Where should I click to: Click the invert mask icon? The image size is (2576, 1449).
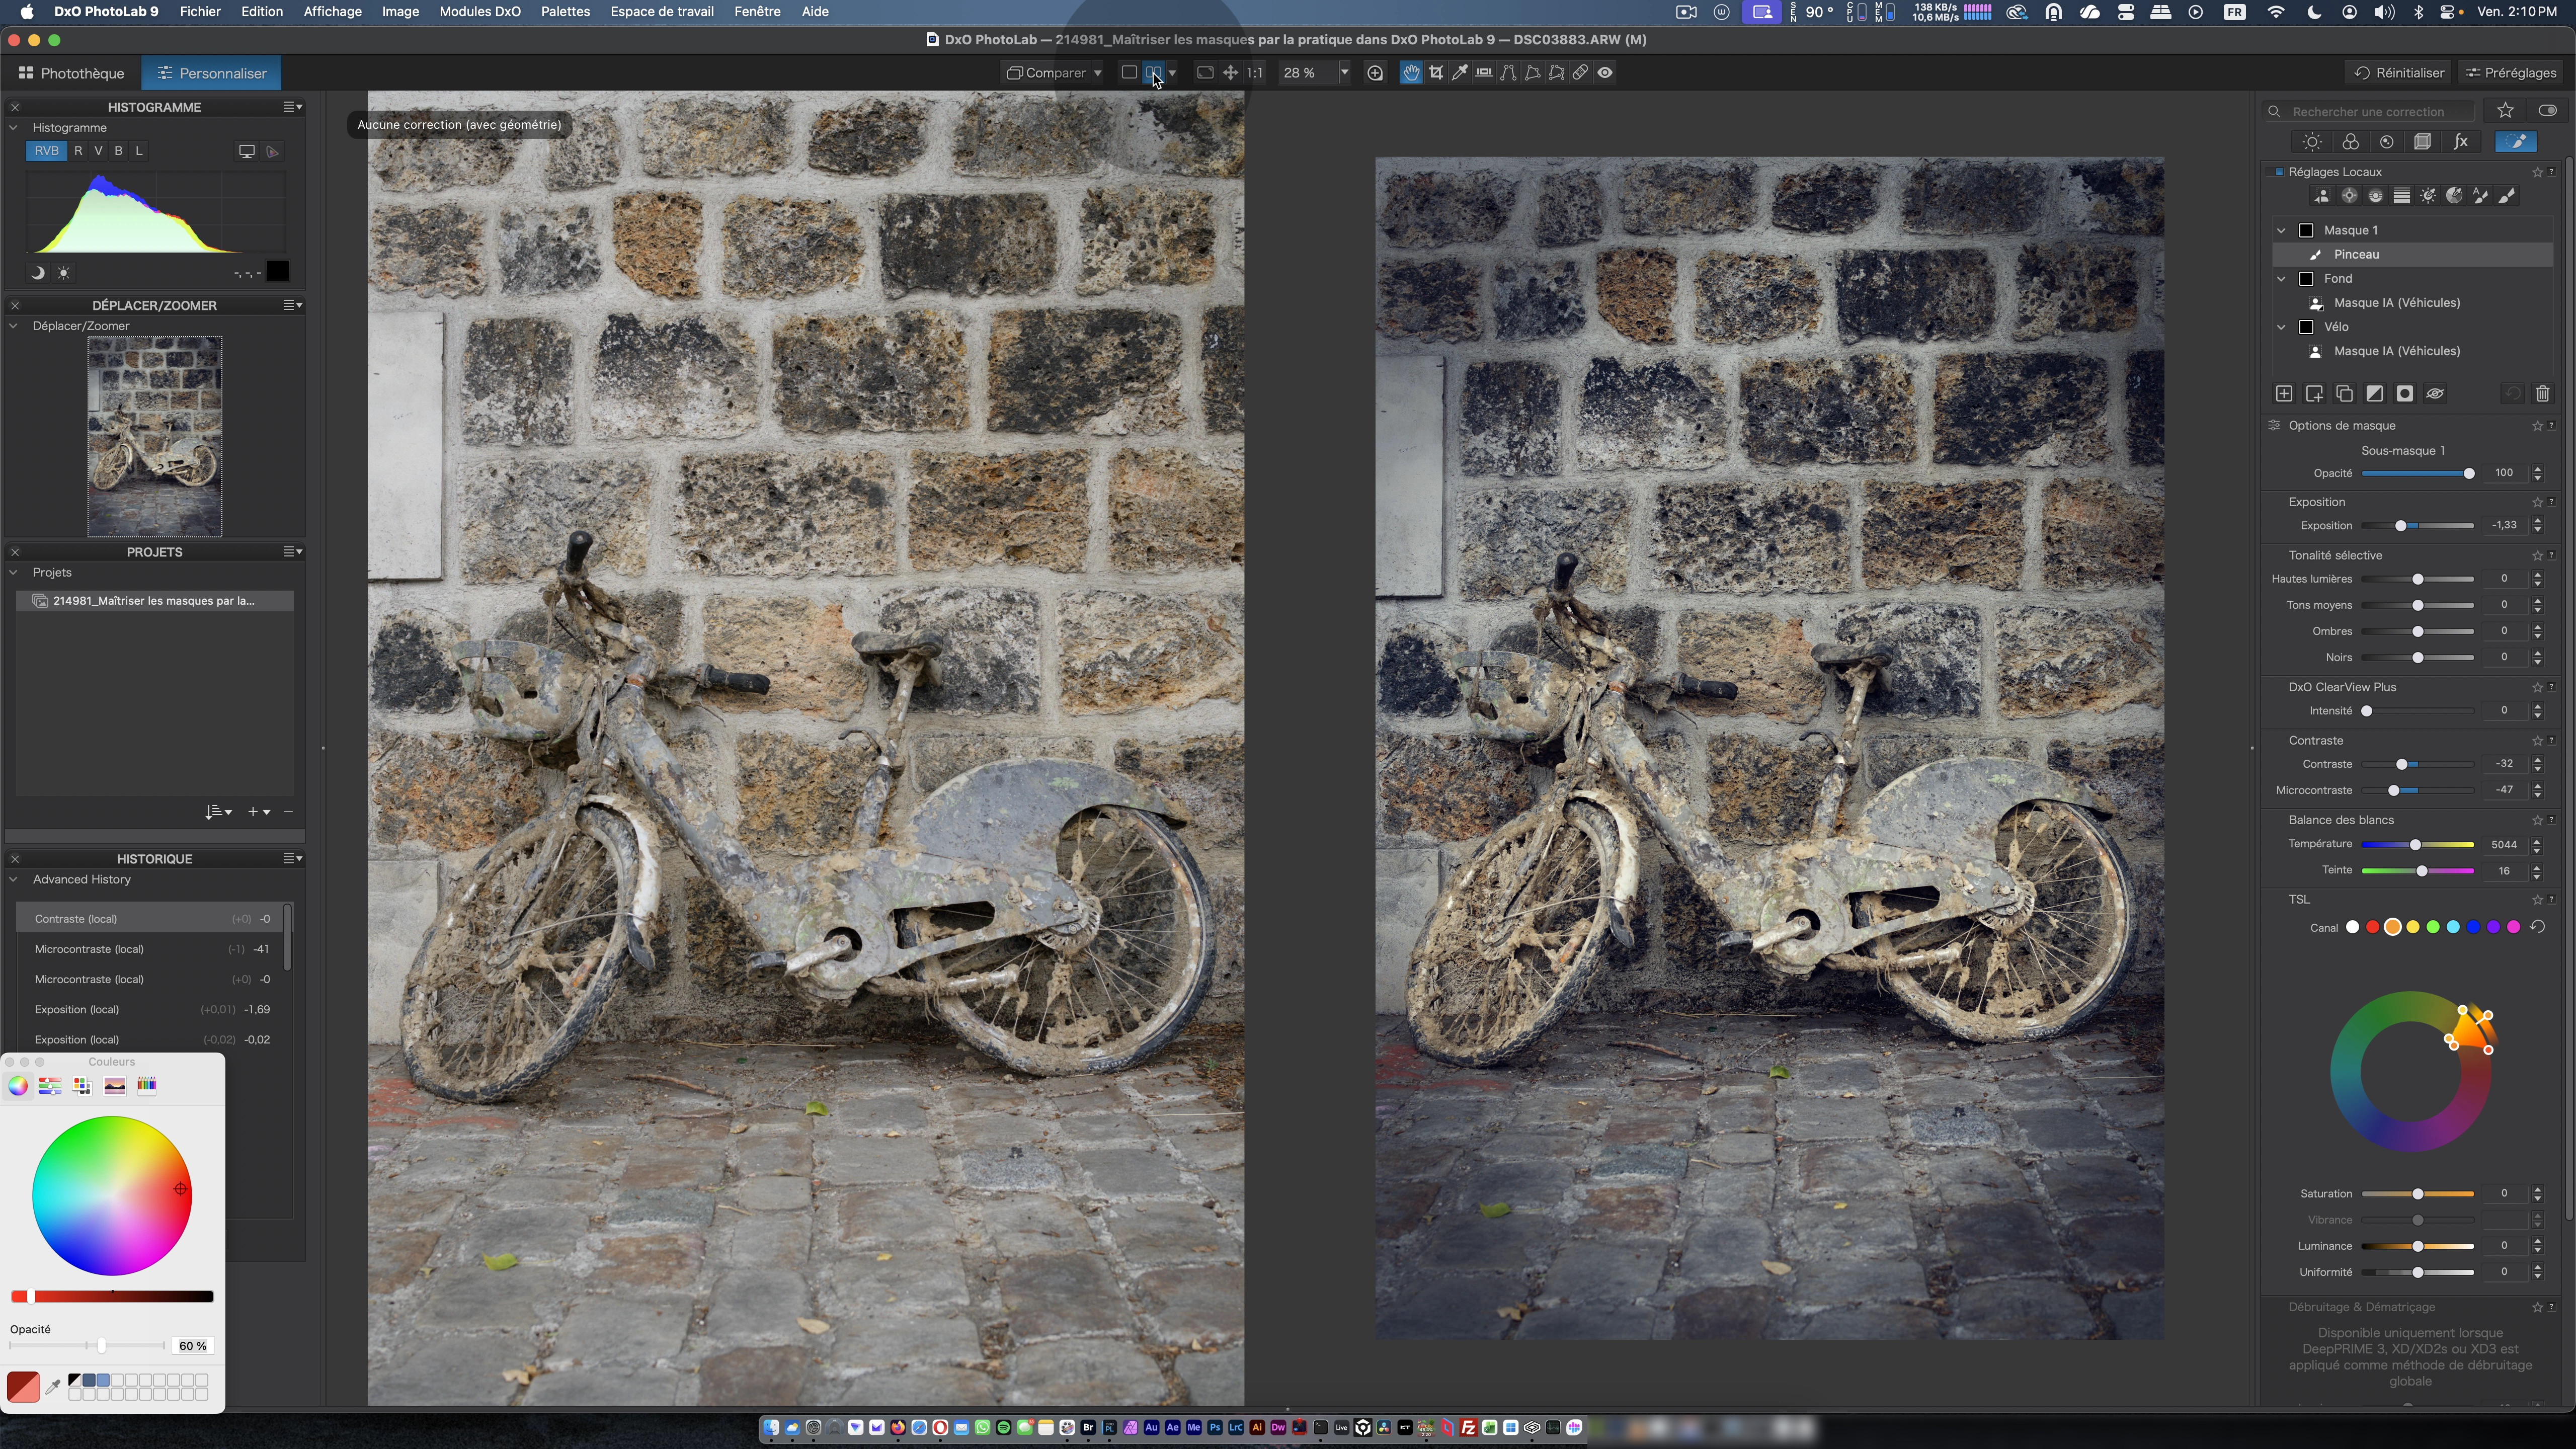pos(2374,394)
